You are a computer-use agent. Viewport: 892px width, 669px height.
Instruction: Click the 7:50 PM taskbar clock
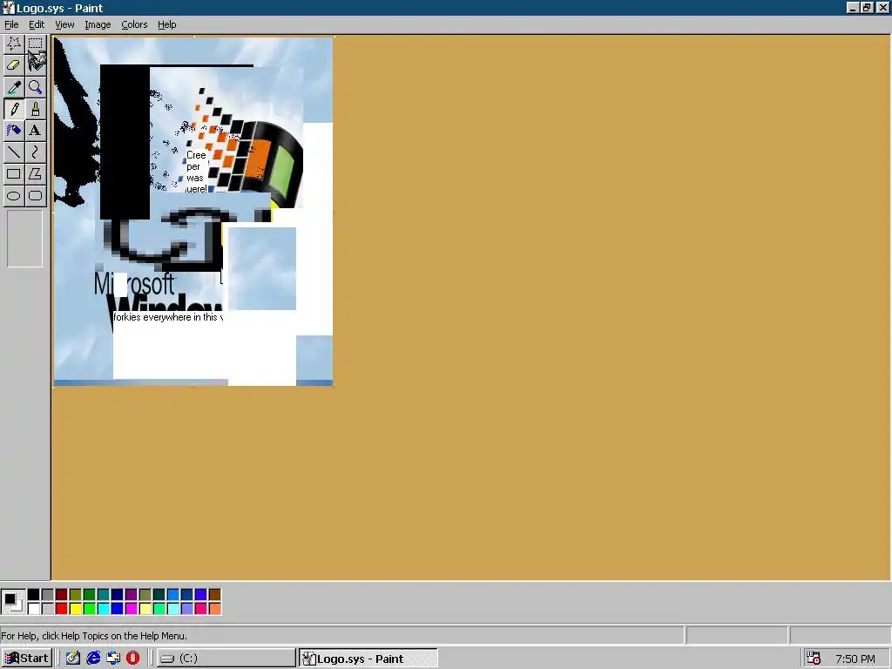point(855,659)
